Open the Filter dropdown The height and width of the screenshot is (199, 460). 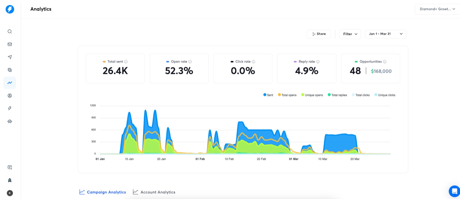[350, 34]
